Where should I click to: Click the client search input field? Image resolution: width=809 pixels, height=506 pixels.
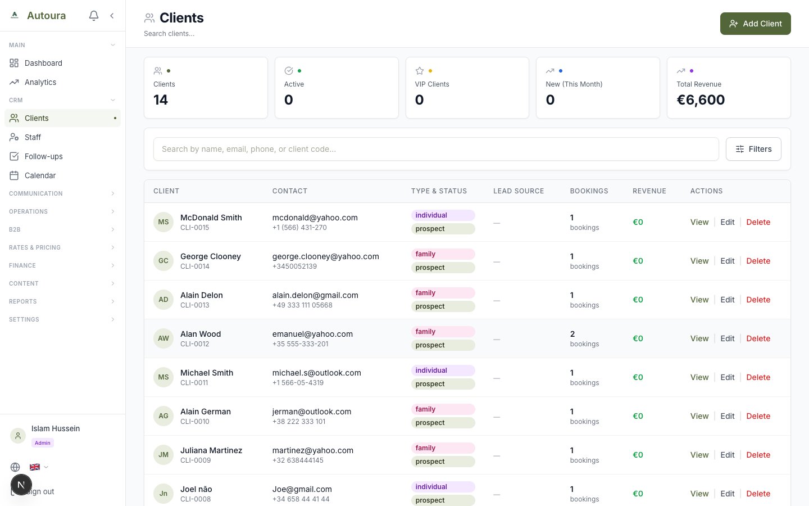tap(436, 149)
